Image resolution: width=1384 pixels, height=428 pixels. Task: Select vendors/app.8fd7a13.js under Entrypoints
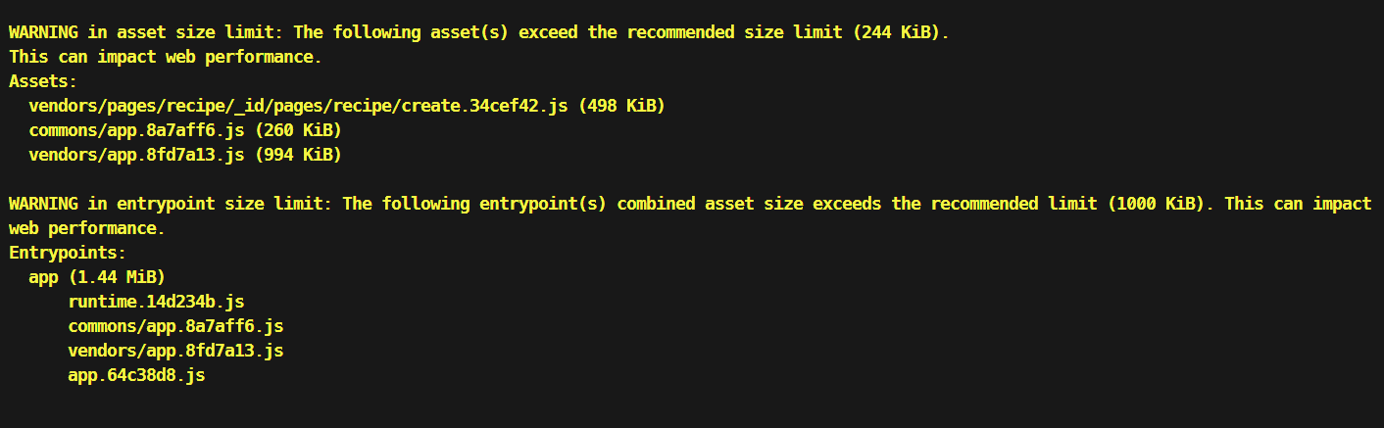coord(175,351)
